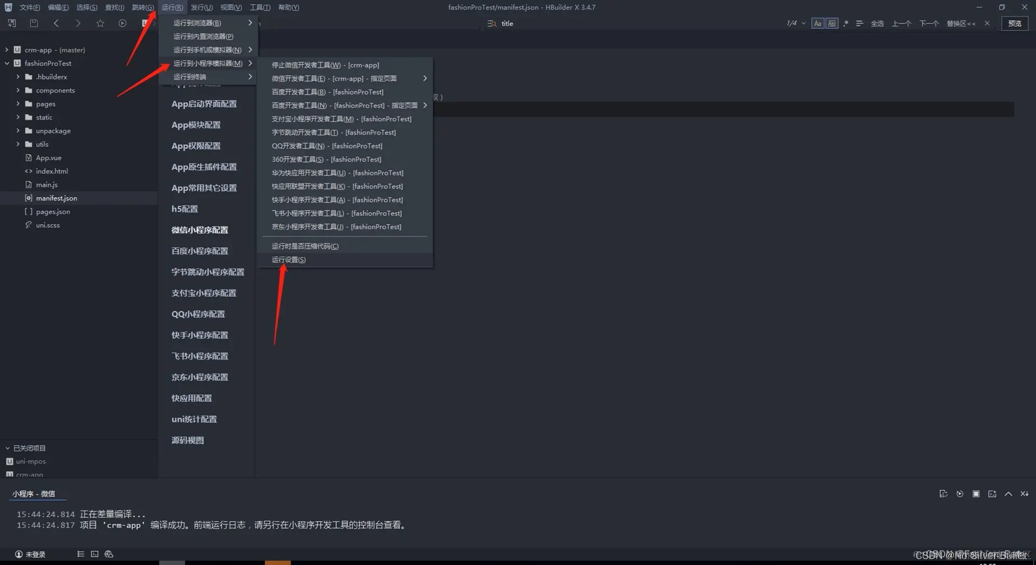Open 微信小程序配置 manifest section
Viewport: 1036px width, 565px height.
pyautogui.click(x=200, y=230)
